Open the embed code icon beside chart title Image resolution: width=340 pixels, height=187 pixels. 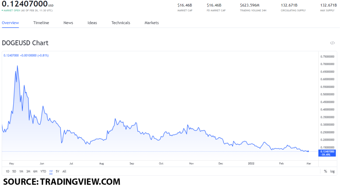(332, 43)
